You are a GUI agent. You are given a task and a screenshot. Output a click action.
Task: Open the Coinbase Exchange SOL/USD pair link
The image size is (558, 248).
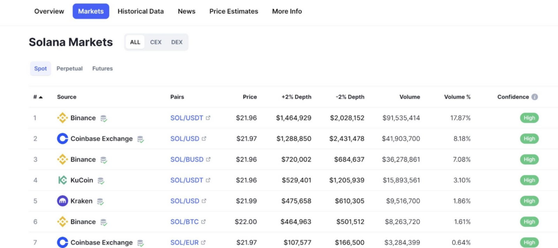185,139
